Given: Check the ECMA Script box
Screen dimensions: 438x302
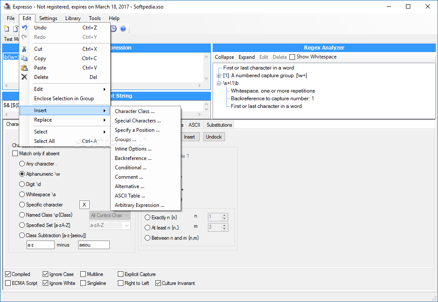Looking at the screenshot, I should 8,283.
